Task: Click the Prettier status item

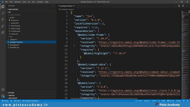Action: pyautogui.click(x=178, y=101)
